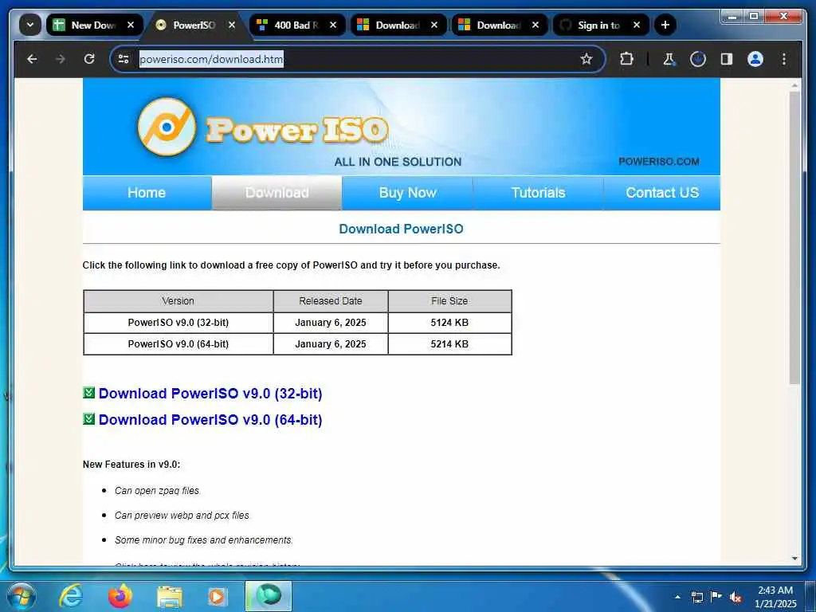This screenshot has height=612, width=816.
Task: Expand the tab search dropdown
Action: [30, 25]
